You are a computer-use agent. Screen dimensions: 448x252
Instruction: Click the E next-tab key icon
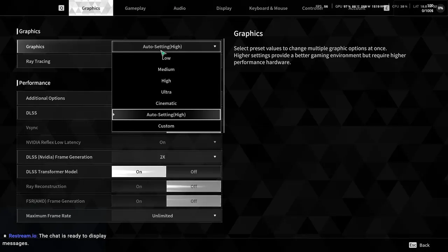tap(386, 8)
